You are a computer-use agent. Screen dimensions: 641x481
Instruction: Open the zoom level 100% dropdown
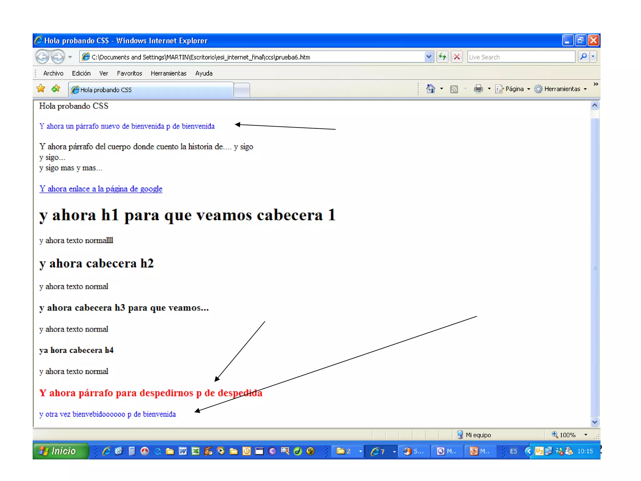click(586, 435)
